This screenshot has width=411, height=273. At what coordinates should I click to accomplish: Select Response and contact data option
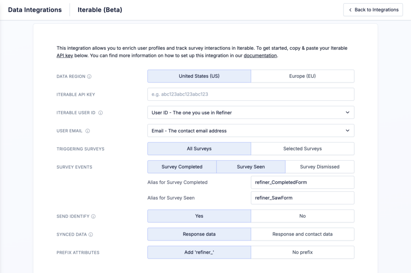tap(302, 234)
